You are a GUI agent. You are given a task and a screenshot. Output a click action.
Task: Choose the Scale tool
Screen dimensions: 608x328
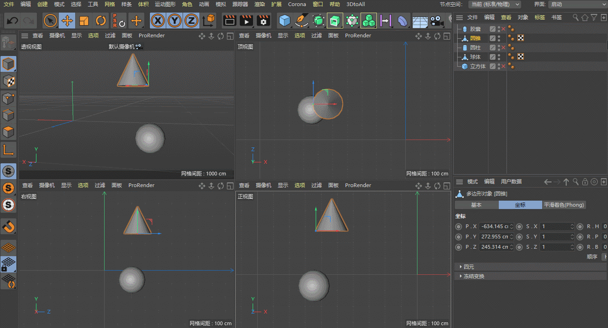[x=84, y=21]
